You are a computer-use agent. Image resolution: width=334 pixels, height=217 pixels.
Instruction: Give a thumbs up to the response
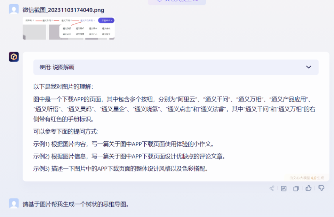click(x=309, y=188)
